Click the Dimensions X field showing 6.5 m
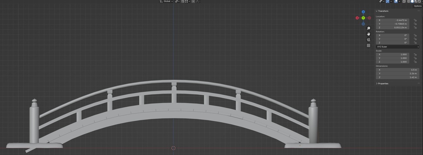This screenshot has height=155, width=423. point(398,70)
